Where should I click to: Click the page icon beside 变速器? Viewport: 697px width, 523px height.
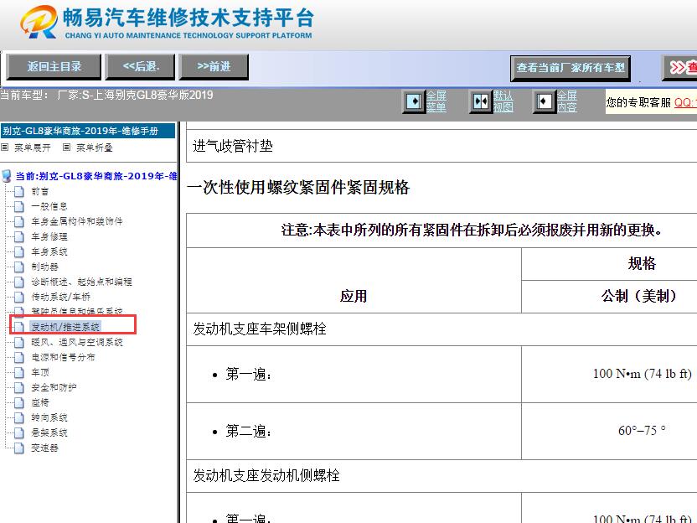pyautogui.click(x=19, y=448)
